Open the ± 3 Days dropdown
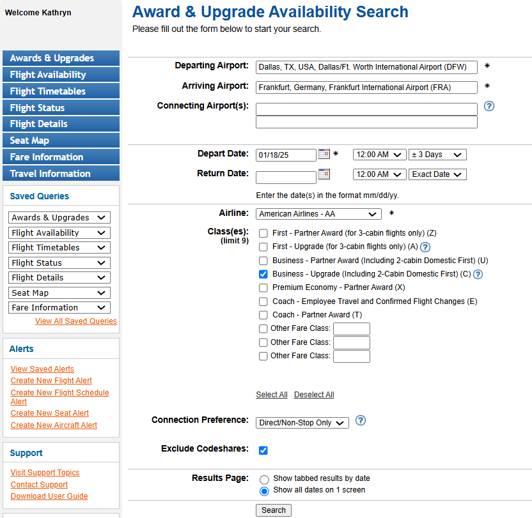The width and height of the screenshot is (532, 518). 437,154
